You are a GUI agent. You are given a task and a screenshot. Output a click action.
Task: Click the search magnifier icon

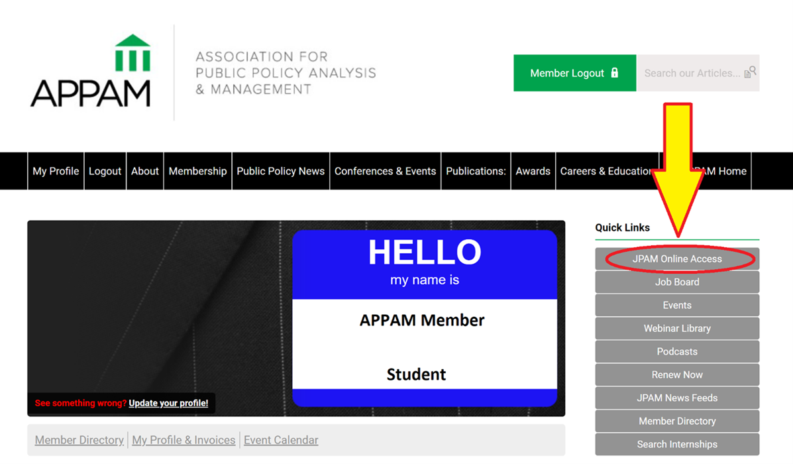click(x=751, y=72)
